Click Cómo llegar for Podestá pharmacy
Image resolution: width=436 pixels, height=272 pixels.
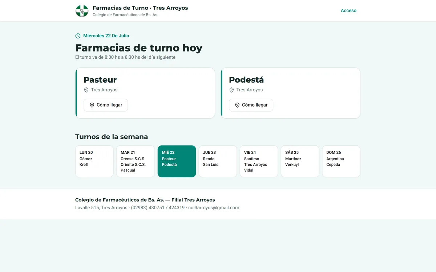click(251, 105)
